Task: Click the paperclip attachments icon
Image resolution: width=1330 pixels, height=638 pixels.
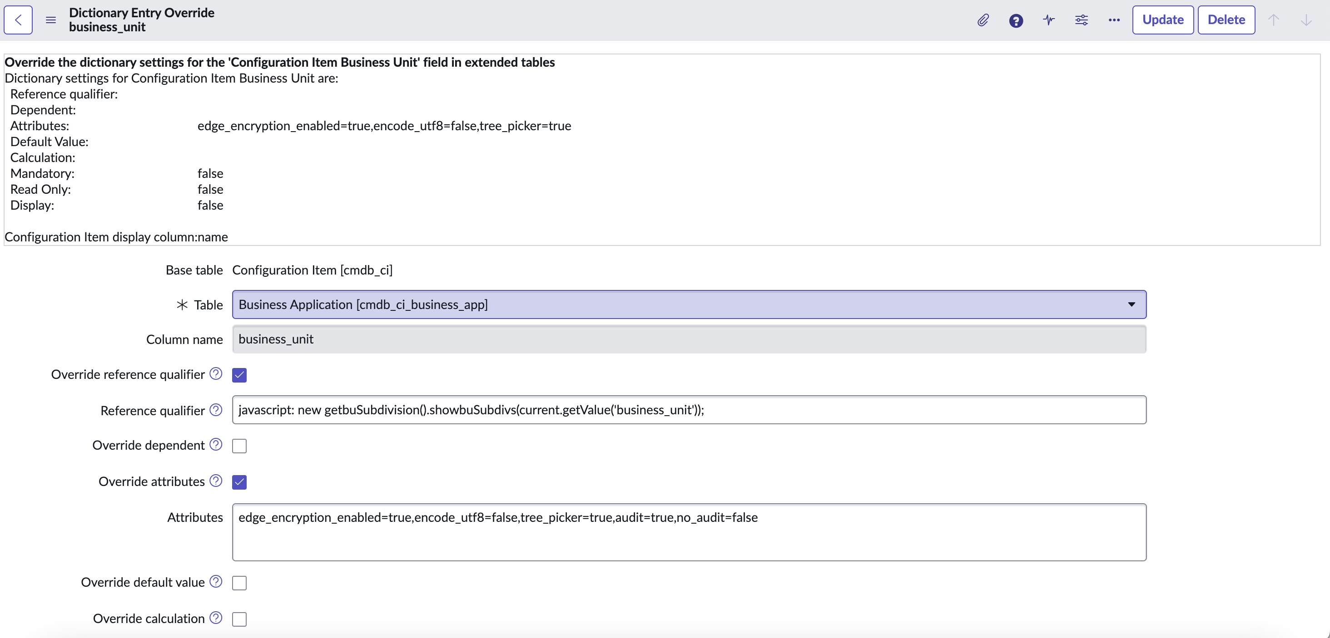Action: pos(983,20)
